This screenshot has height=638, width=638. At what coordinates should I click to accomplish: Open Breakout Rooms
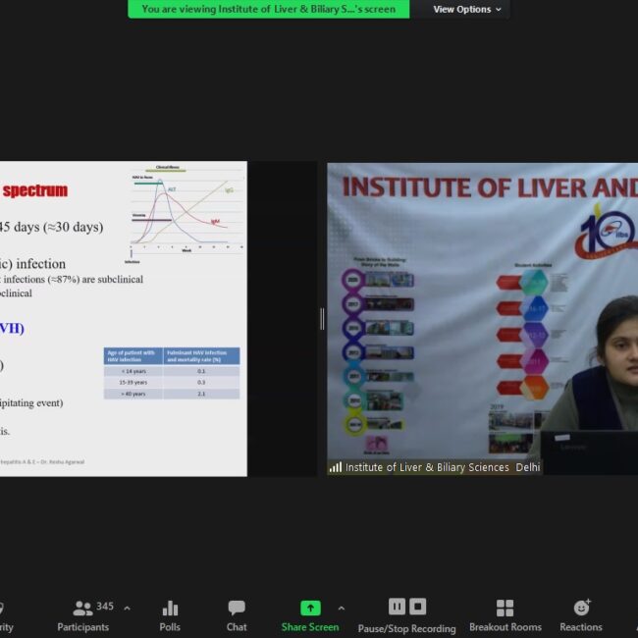pos(505,615)
